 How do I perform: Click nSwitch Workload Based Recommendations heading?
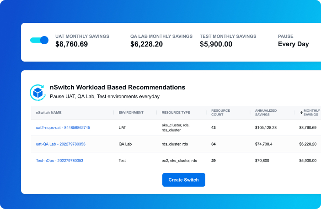(x=118, y=87)
